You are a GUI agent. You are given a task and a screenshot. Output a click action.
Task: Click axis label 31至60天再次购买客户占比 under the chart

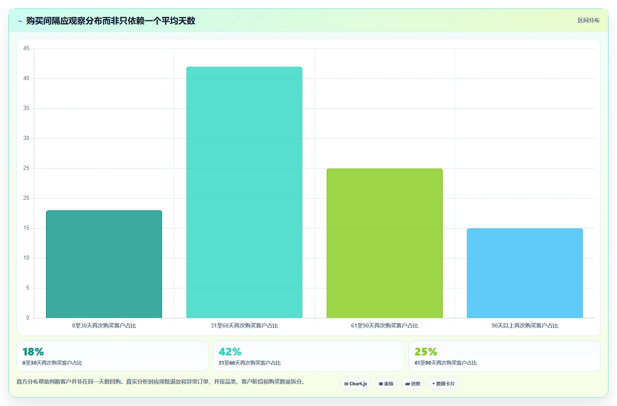[244, 325]
